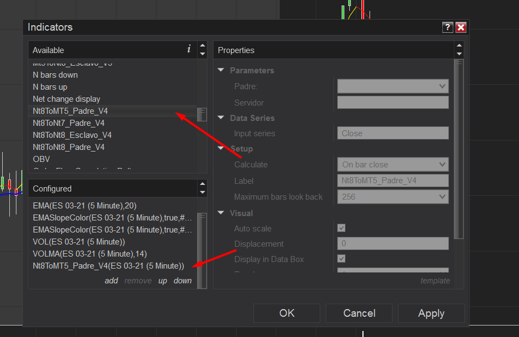Open the Padre dropdown
Viewport: 519px width, 337px height.
click(x=393, y=86)
